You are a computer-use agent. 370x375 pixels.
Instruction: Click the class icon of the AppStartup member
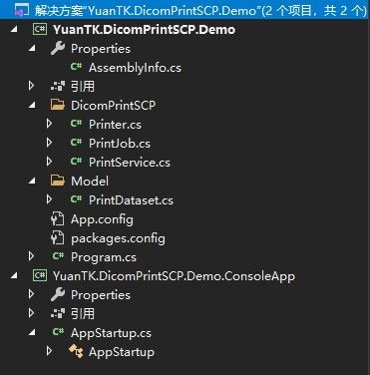[76, 351]
